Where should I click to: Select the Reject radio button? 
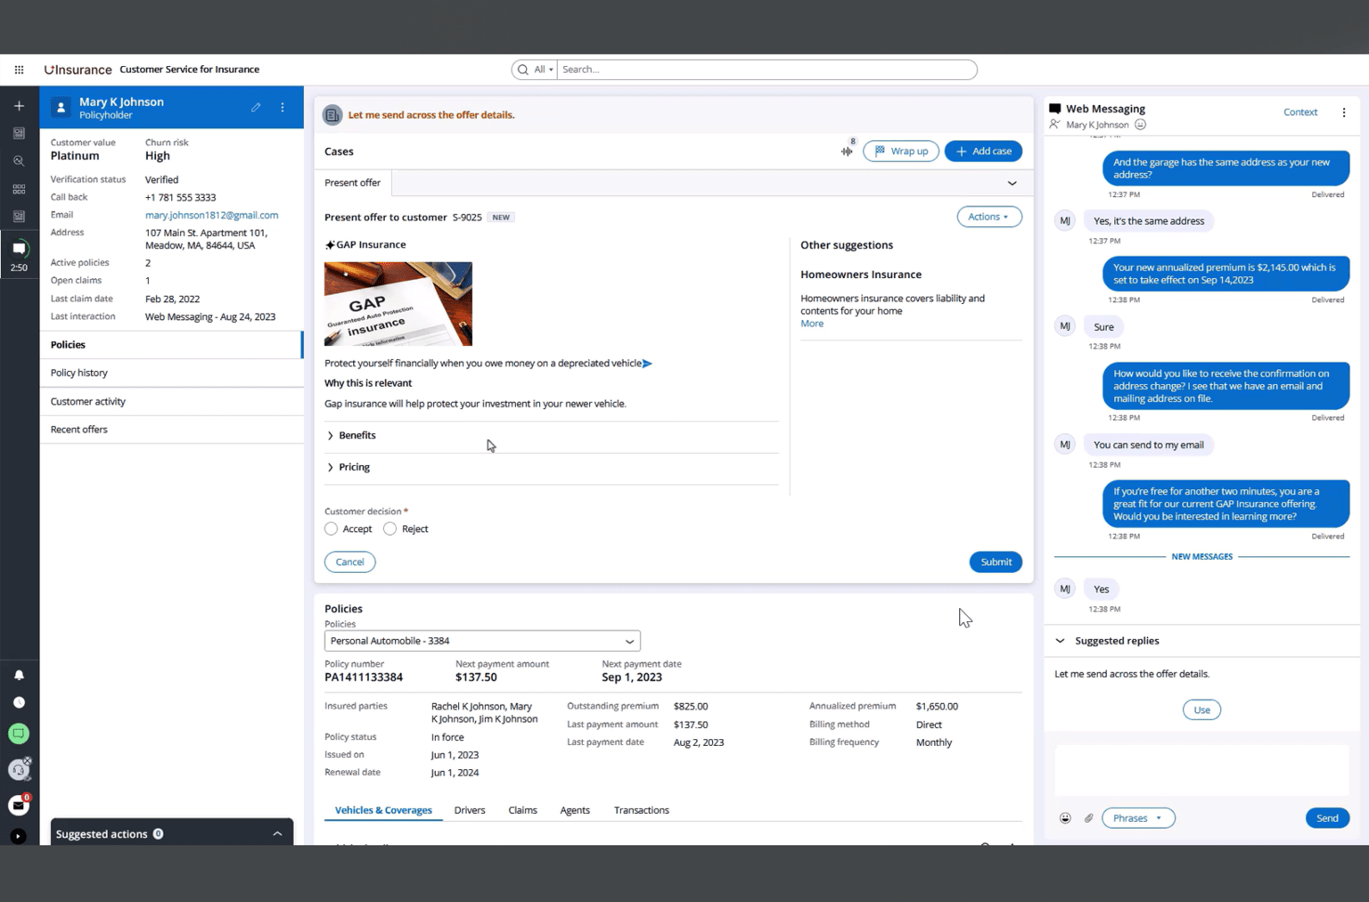click(390, 529)
